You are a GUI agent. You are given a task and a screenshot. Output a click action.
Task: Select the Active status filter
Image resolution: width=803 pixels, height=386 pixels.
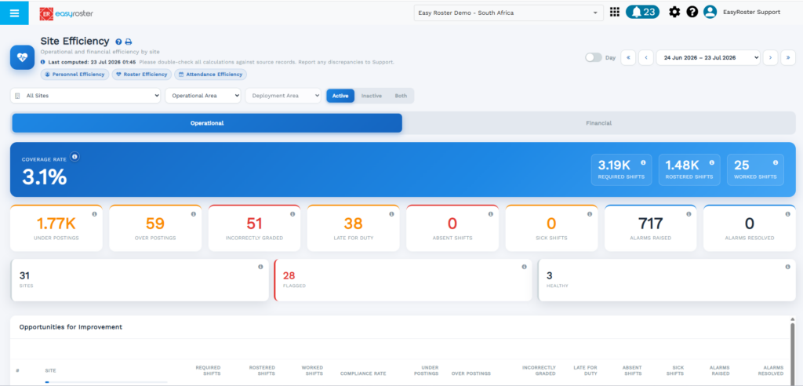pos(340,96)
